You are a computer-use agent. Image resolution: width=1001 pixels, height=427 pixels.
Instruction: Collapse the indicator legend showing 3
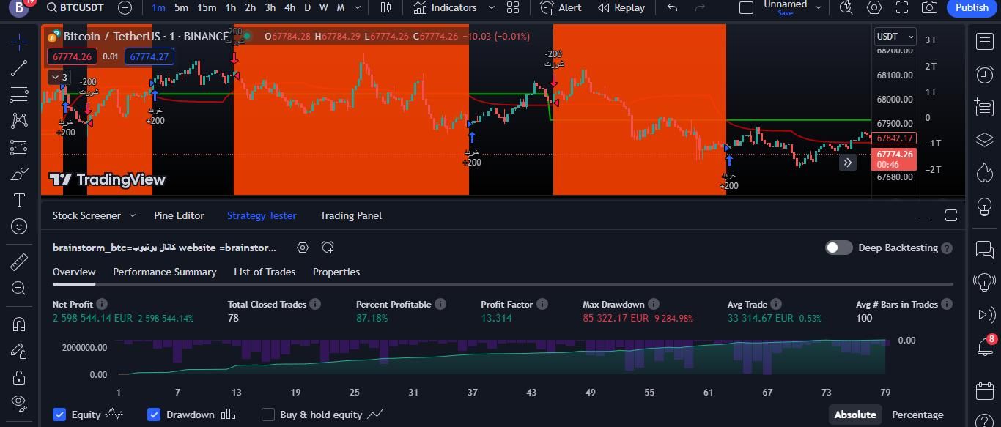point(59,77)
